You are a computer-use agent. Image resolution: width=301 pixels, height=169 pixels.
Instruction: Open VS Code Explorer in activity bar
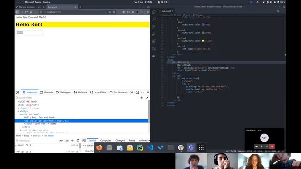(154, 12)
